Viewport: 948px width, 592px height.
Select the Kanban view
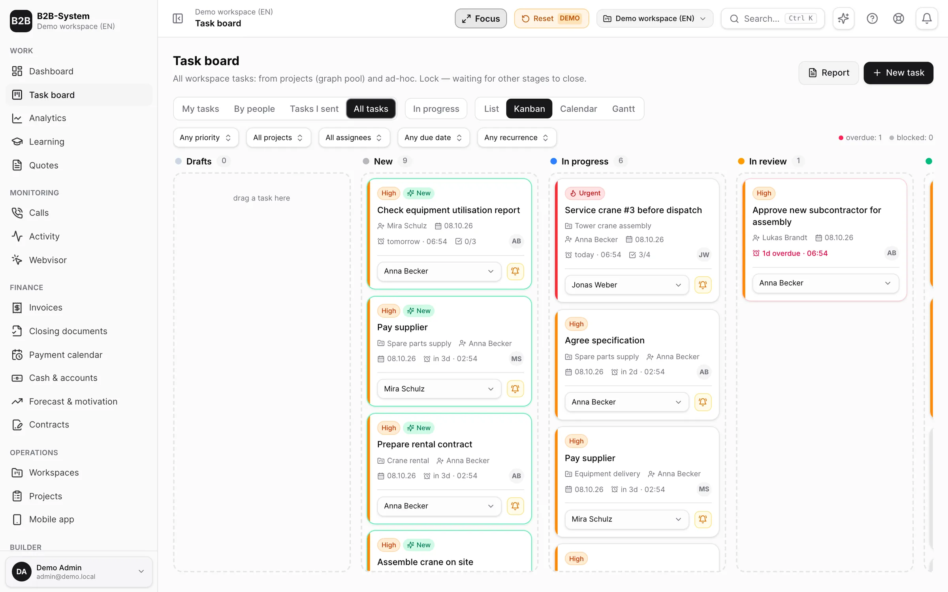coord(529,109)
